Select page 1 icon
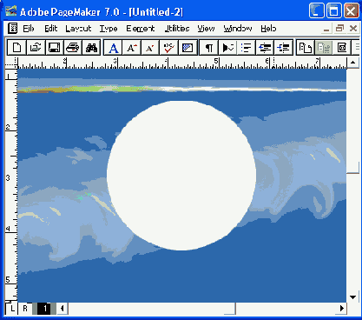Screen dimensions: 362x320 click(x=45, y=309)
